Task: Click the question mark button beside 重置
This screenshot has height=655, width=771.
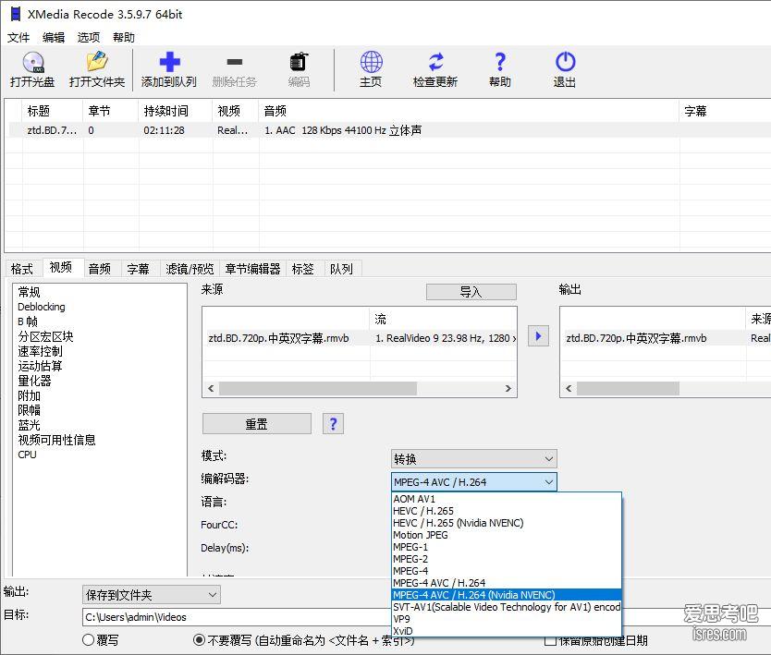Action: point(333,423)
